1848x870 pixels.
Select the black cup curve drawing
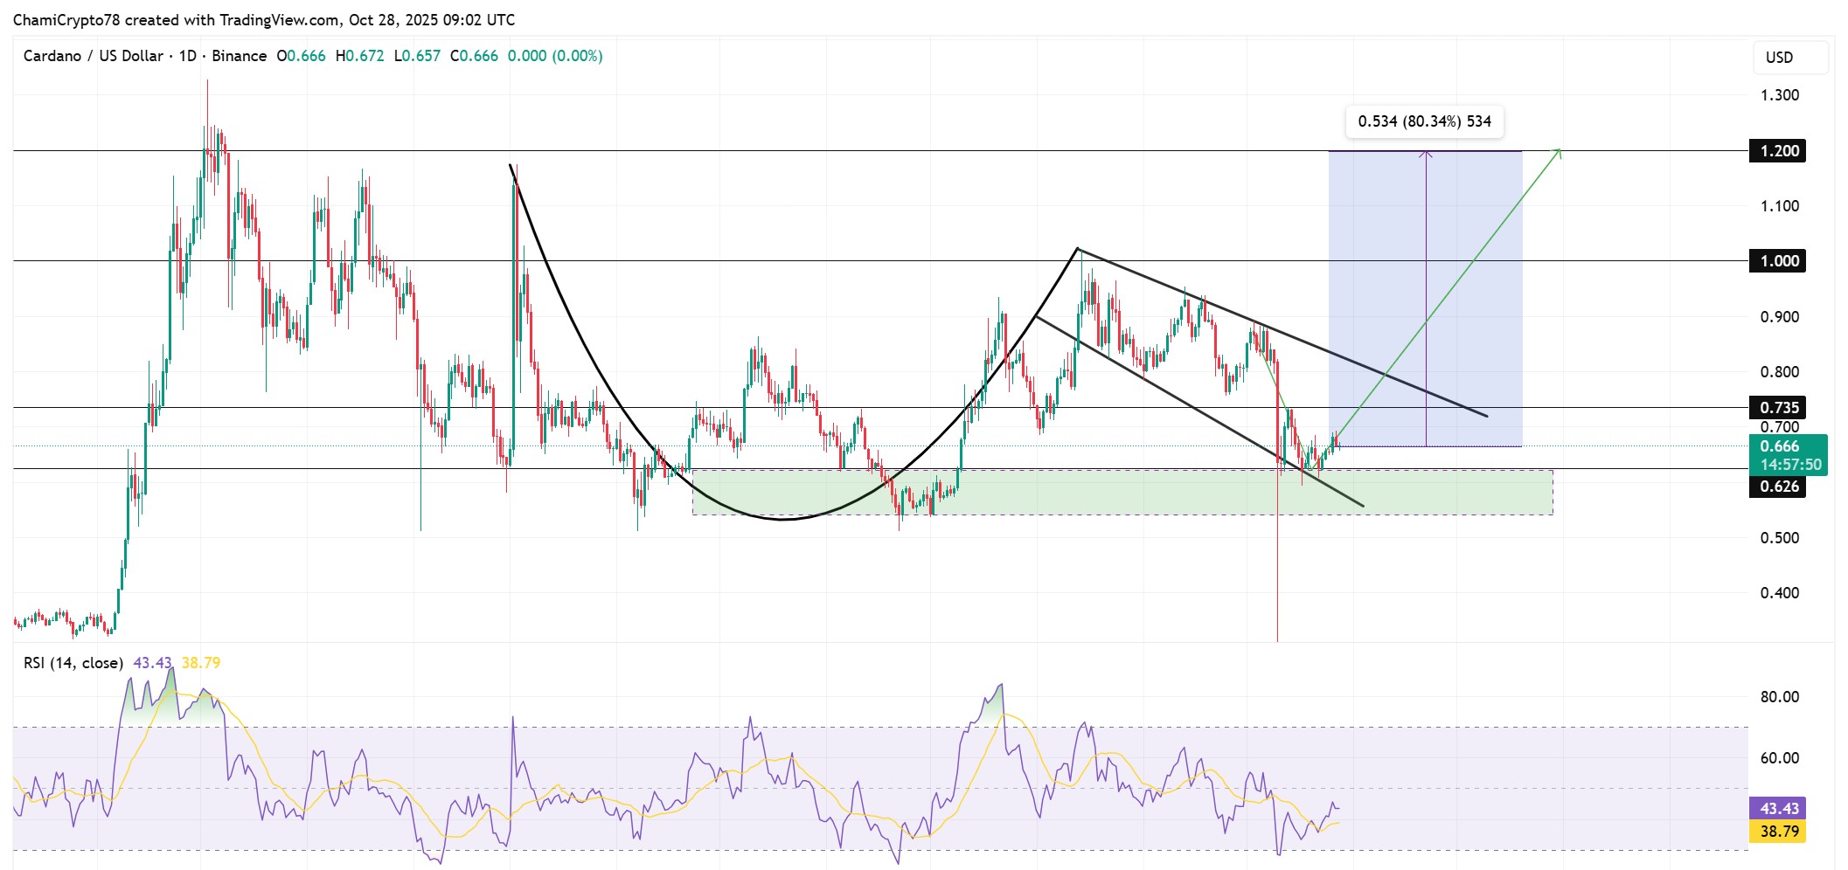tap(785, 519)
